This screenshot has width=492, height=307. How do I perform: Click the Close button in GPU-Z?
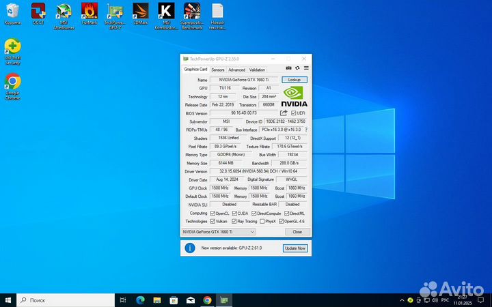click(297, 232)
